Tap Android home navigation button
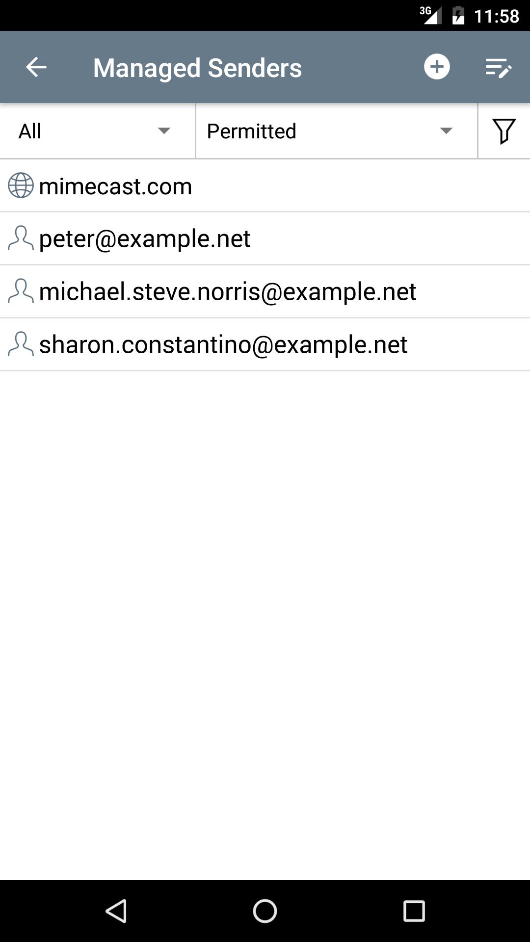The image size is (530, 942). tap(265, 911)
